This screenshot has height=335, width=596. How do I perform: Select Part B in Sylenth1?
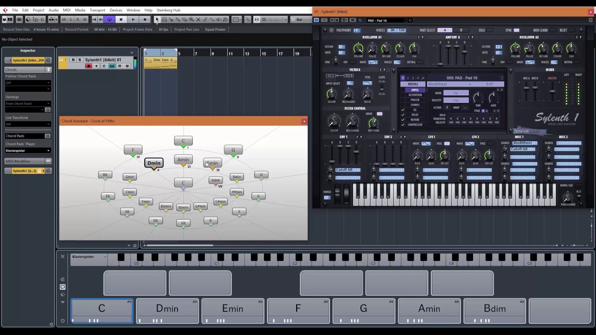tap(461, 30)
